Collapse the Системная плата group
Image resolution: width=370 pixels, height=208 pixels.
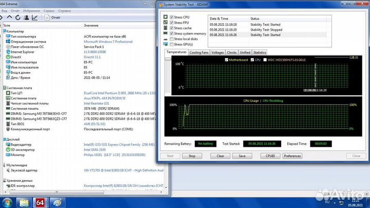5,88
